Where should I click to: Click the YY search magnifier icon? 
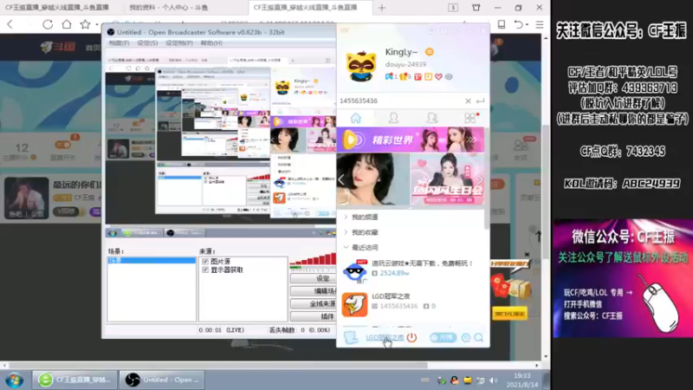tap(479, 337)
